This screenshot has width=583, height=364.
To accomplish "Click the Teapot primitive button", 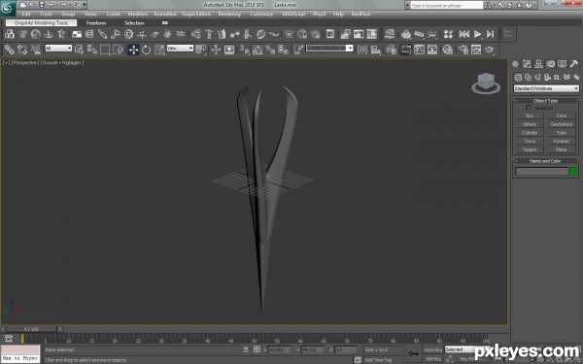I will pyautogui.click(x=530, y=149).
